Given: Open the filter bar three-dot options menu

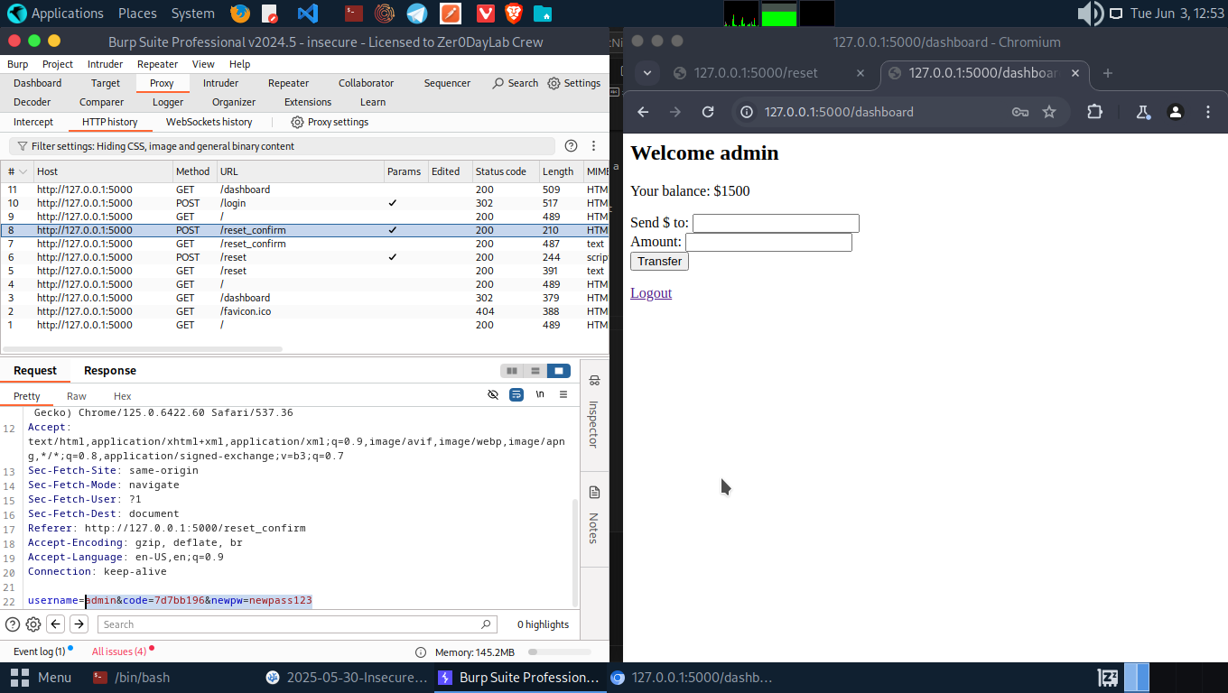Looking at the screenshot, I should click(593, 146).
